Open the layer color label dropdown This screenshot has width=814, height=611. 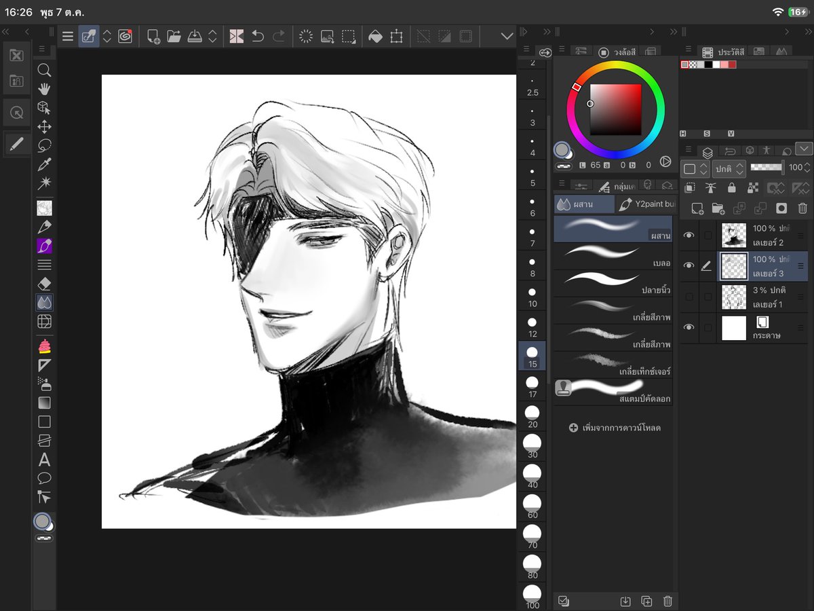click(695, 168)
